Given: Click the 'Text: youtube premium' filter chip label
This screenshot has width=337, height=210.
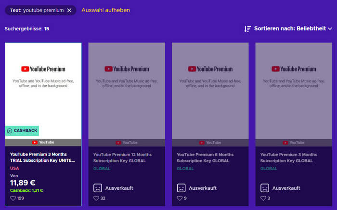Looking at the screenshot, I should (x=37, y=10).
